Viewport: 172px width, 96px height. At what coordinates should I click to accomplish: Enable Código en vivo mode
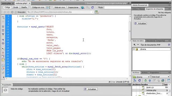(38, 7)
